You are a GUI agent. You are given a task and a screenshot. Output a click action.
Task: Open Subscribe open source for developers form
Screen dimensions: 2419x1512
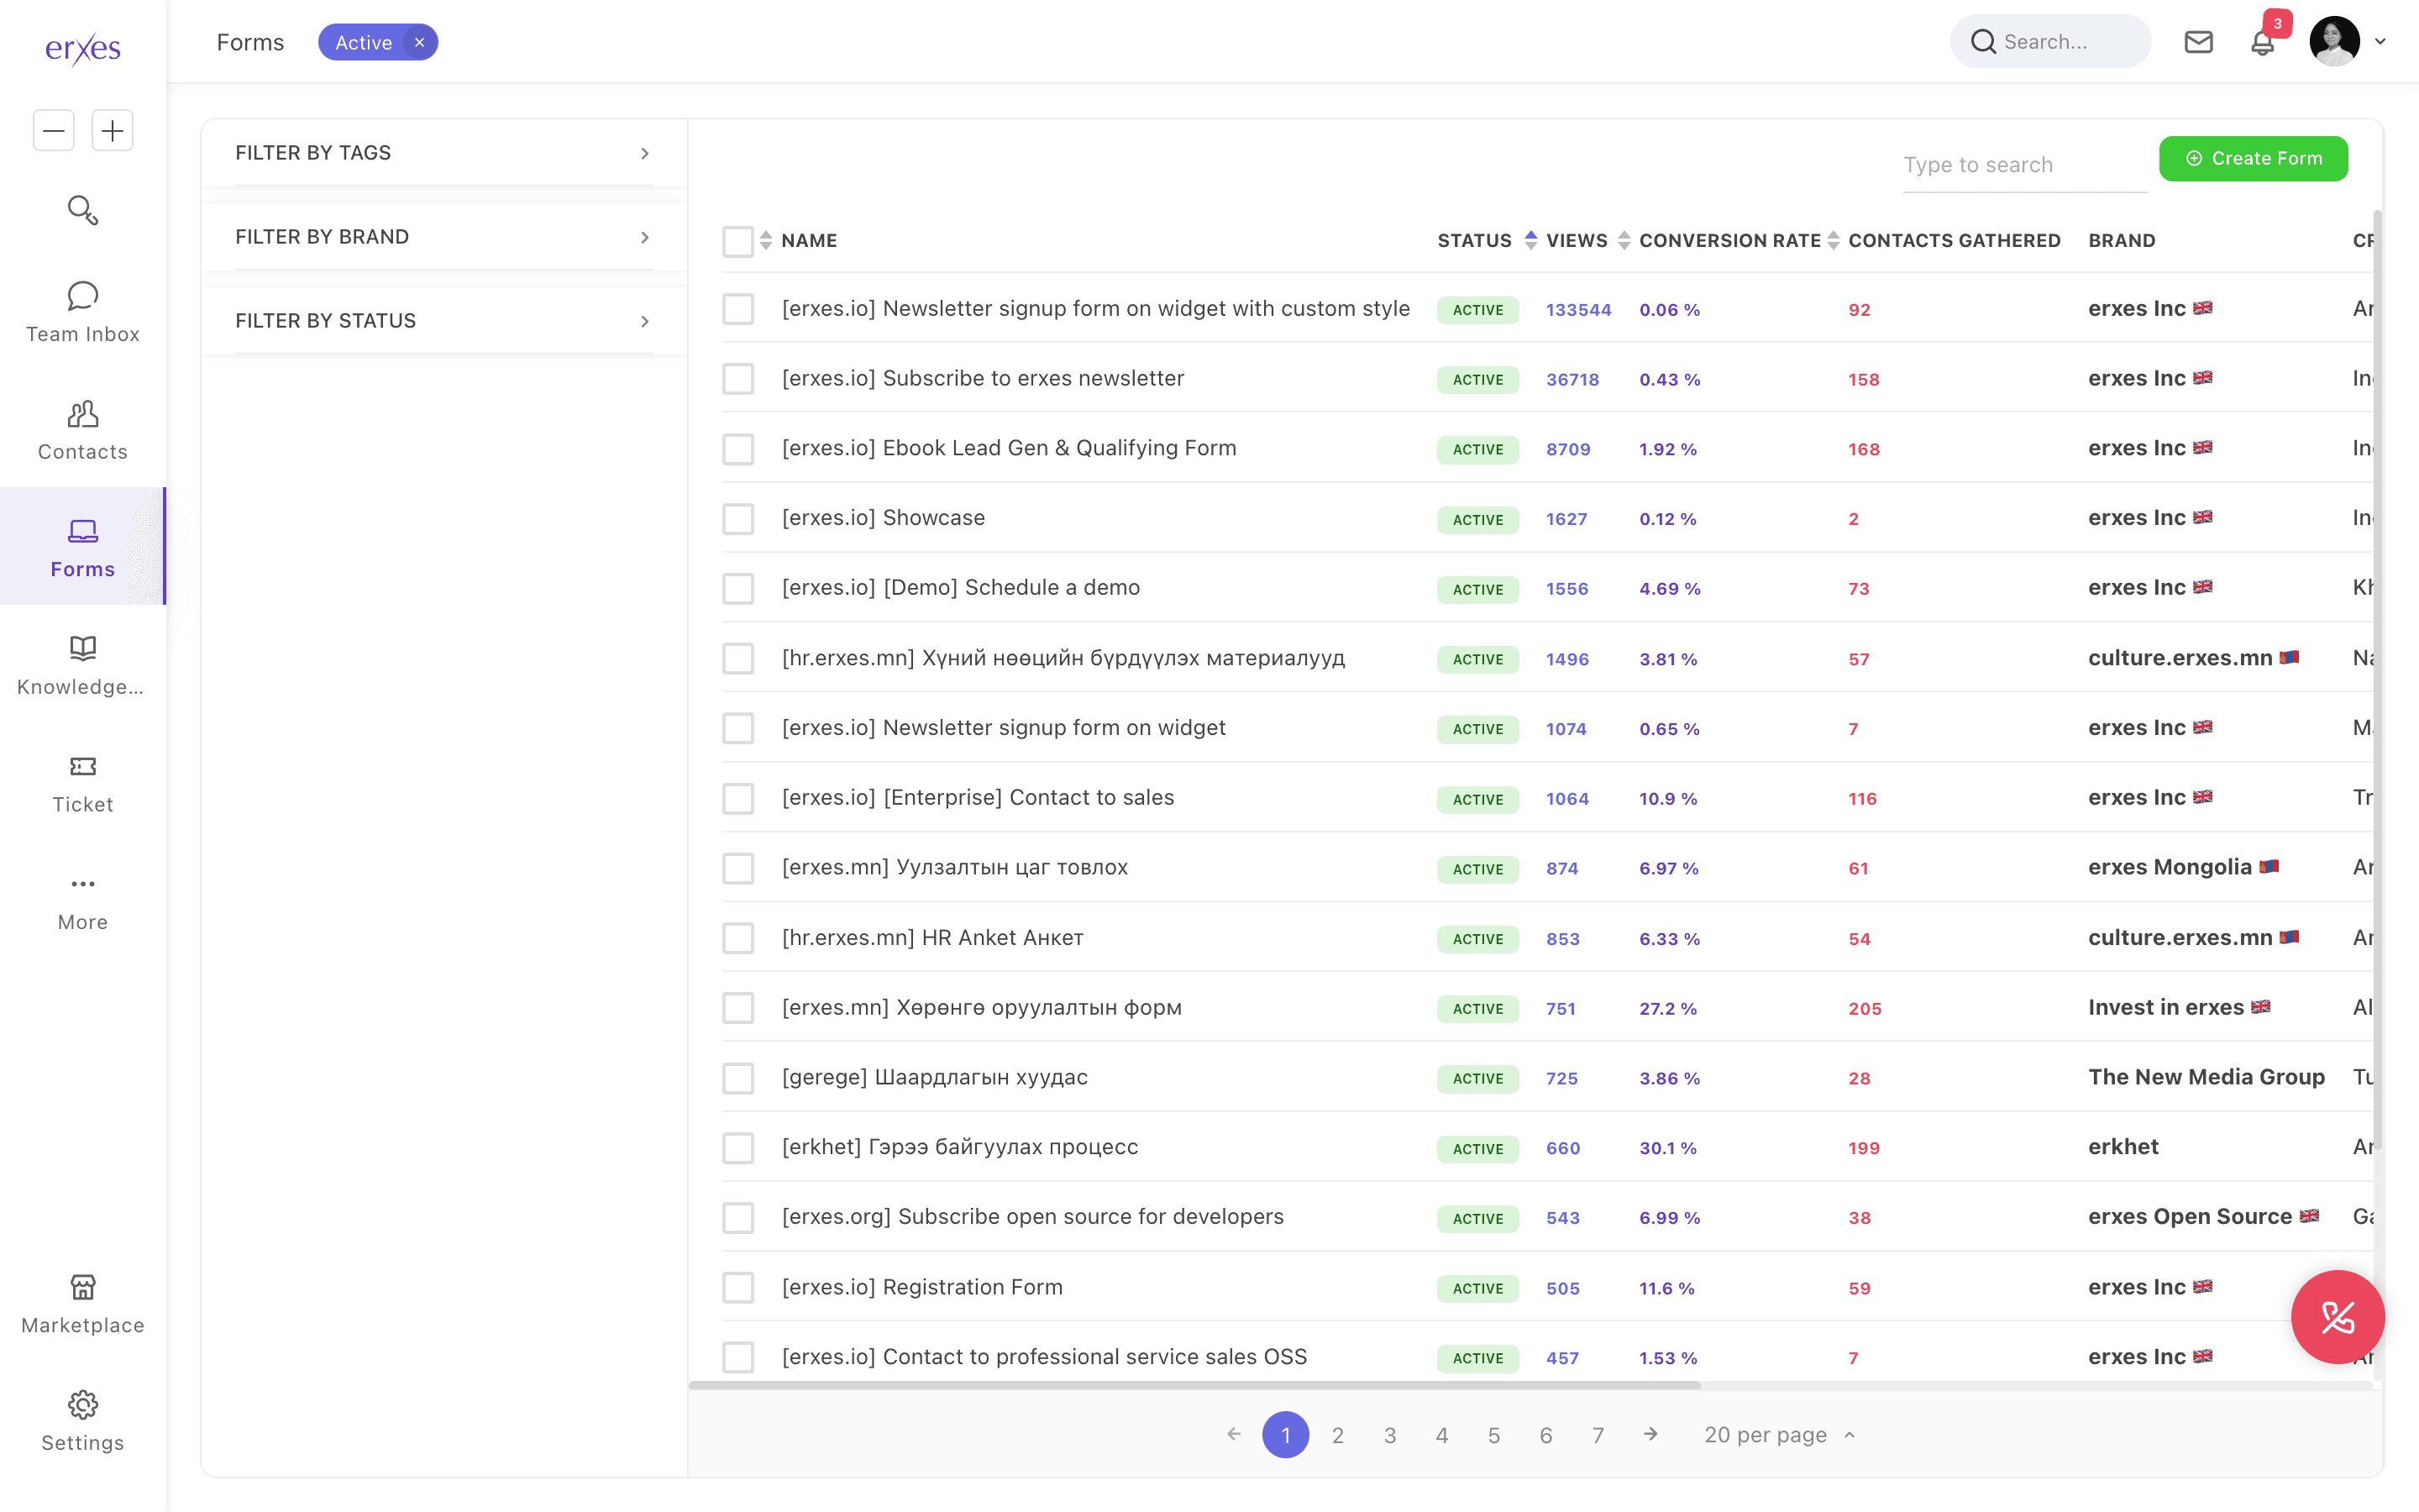(x=1032, y=1217)
